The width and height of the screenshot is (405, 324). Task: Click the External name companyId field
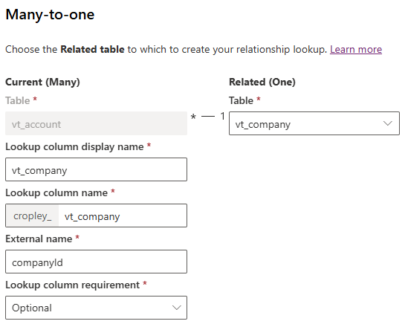pyautogui.click(x=96, y=262)
